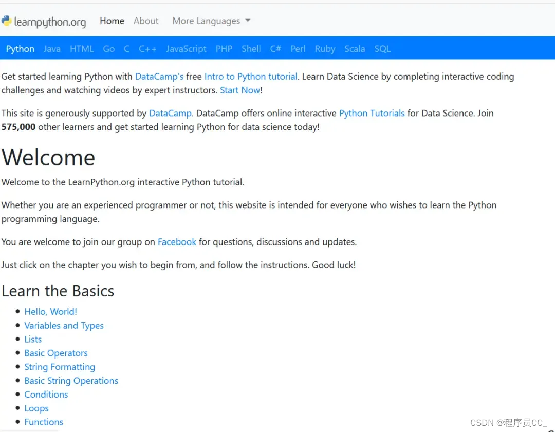Image resolution: width=555 pixels, height=432 pixels.
Task: Switch to the Shell tutorial tab
Action: pyautogui.click(x=251, y=49)
